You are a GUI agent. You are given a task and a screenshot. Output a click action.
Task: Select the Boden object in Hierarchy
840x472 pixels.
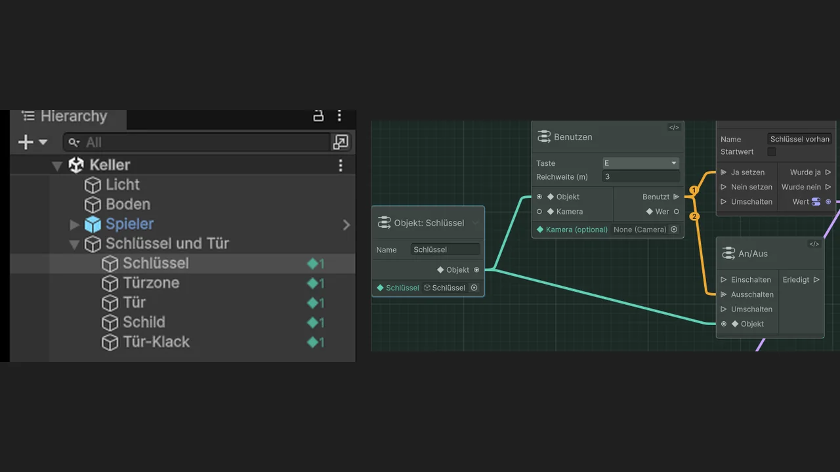128,205
